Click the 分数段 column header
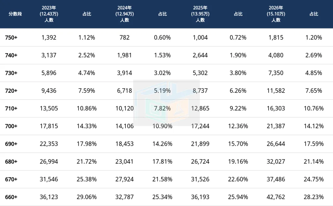This screenshot has height=206, width=333. click(15, 14)
